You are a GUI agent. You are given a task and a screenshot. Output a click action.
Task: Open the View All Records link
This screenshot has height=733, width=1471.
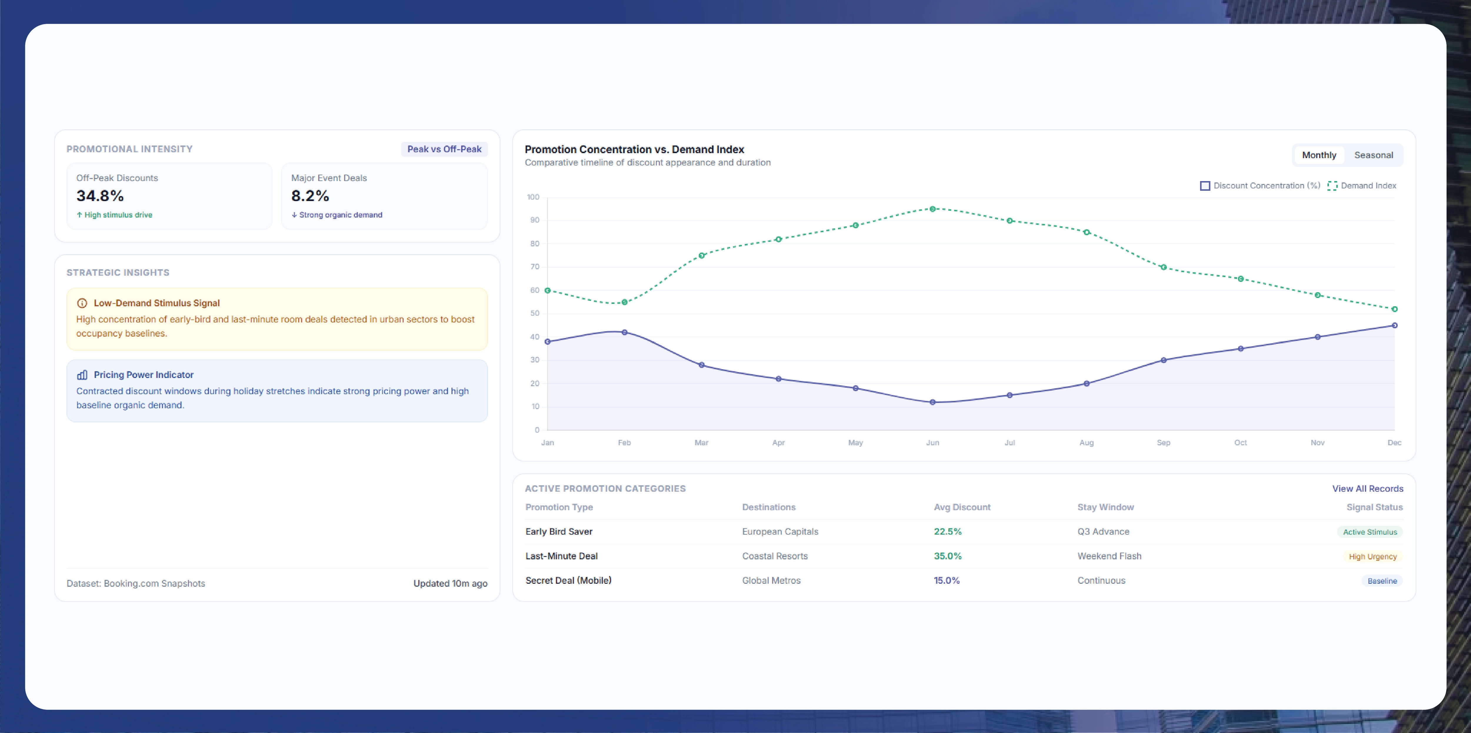click(x=1368, y=489)
